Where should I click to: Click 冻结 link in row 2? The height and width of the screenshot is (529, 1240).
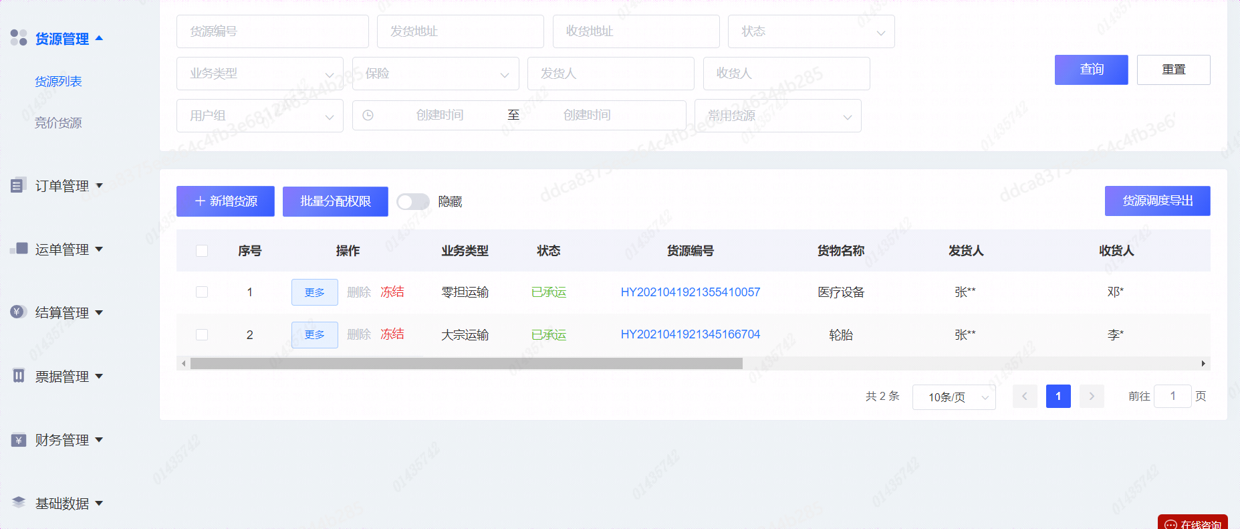pyautogui.click(x=392, y=334)
